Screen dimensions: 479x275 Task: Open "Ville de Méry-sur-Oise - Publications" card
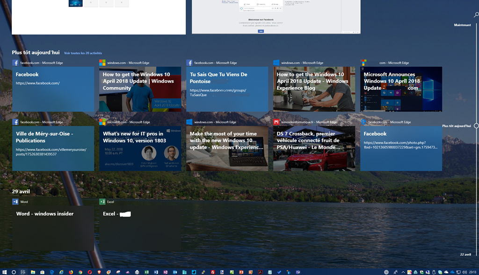[x=53, y=148]
